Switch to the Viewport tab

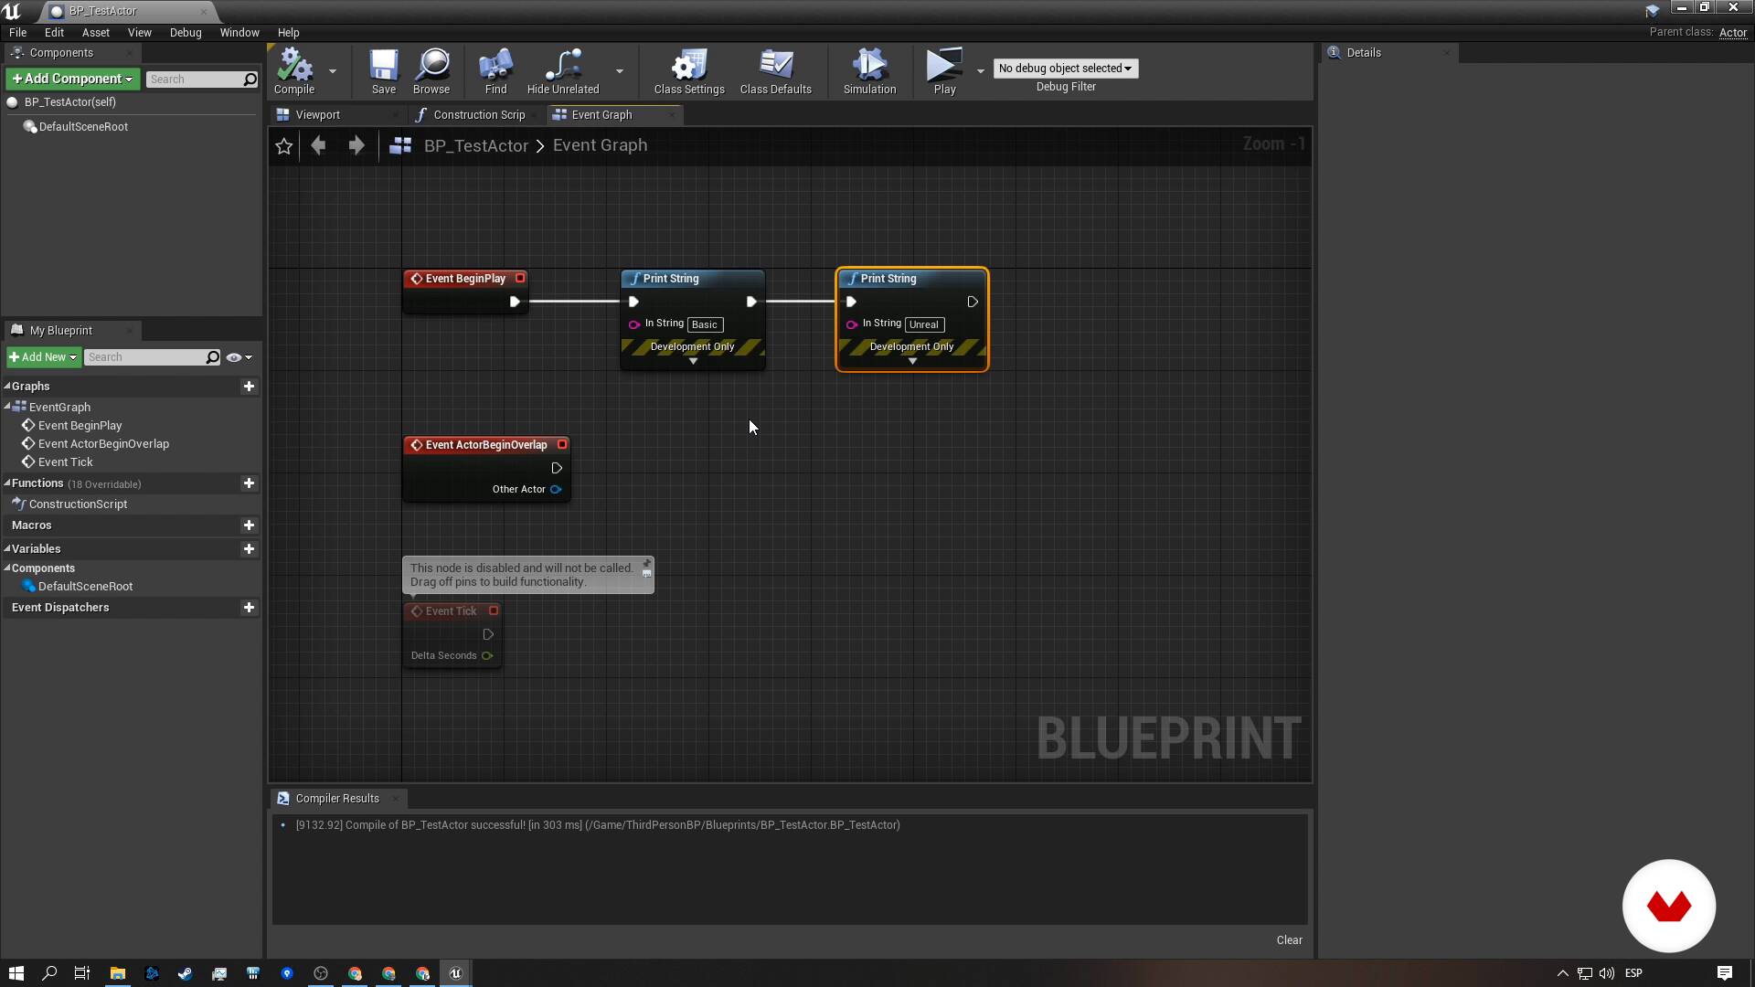pos(317,115)
